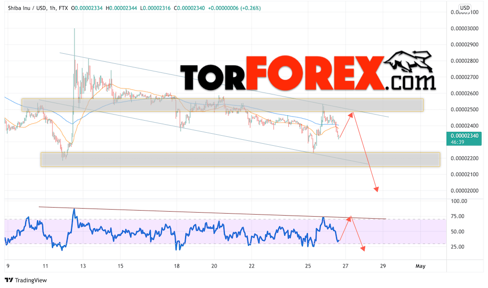Screen dimensions: 488x288
Task: Click the RSI 100.00 scale label
Action: coord(459,201)
